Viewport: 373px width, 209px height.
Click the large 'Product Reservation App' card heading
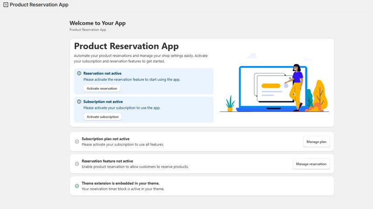pos(126,46)
